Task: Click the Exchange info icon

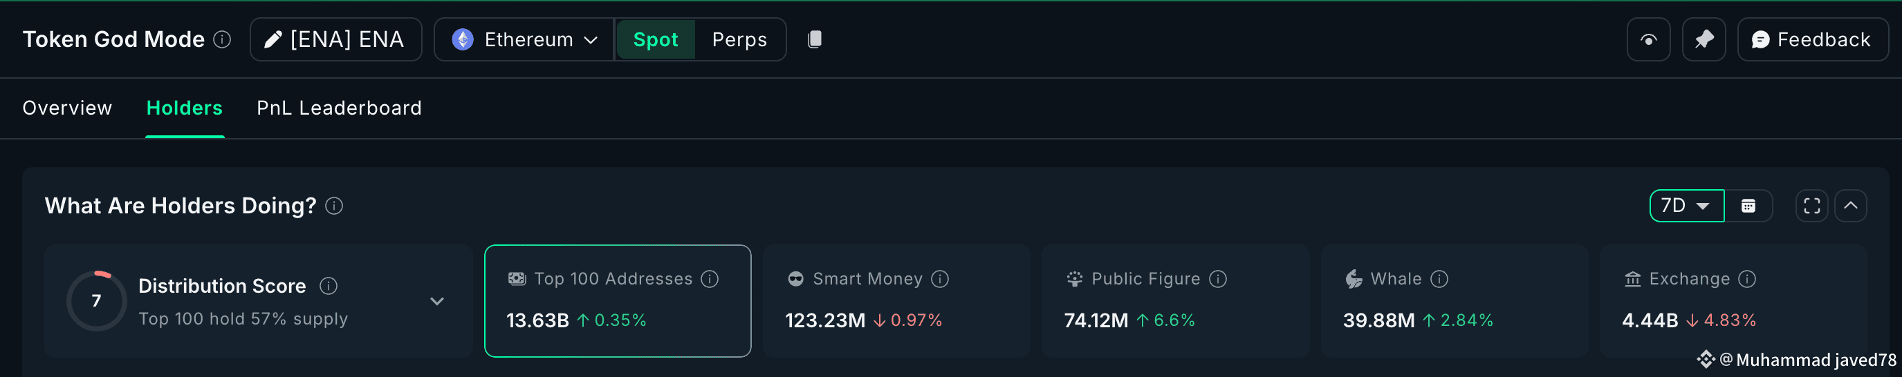Action: click(1747, 279)
